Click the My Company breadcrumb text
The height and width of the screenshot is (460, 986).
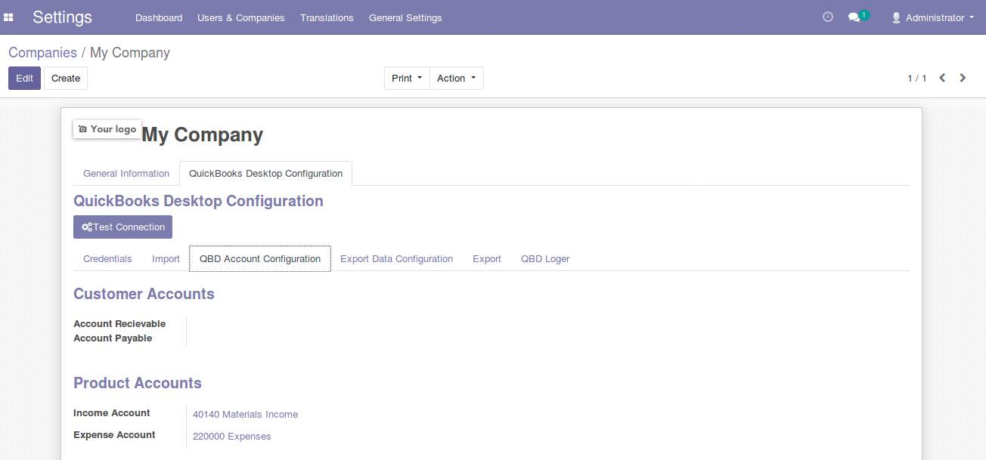point(130,53)
